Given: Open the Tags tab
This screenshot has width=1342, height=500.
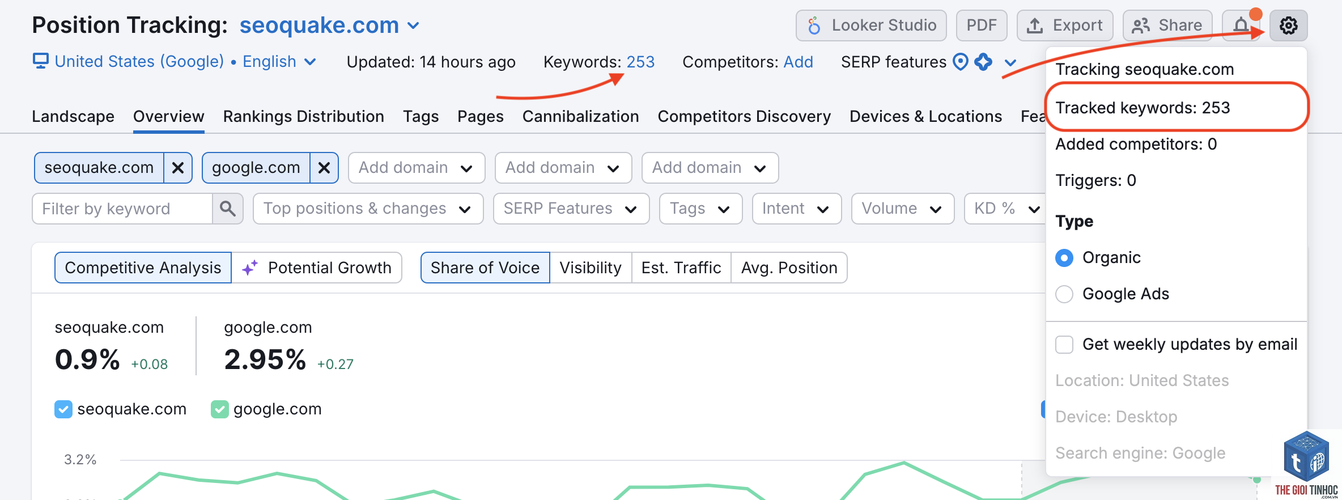Looking at the screenshot, I should (x=421, y=116).
